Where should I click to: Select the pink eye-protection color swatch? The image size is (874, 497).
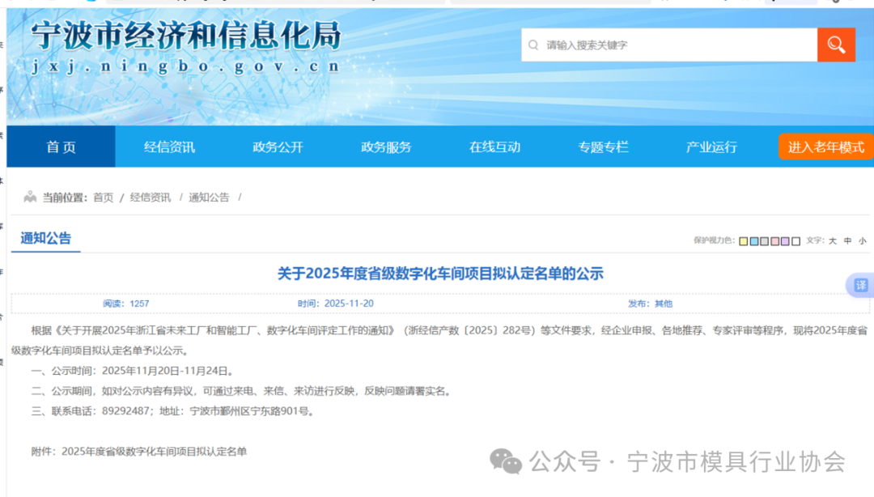pyautogui.click(x=774, y=241)
